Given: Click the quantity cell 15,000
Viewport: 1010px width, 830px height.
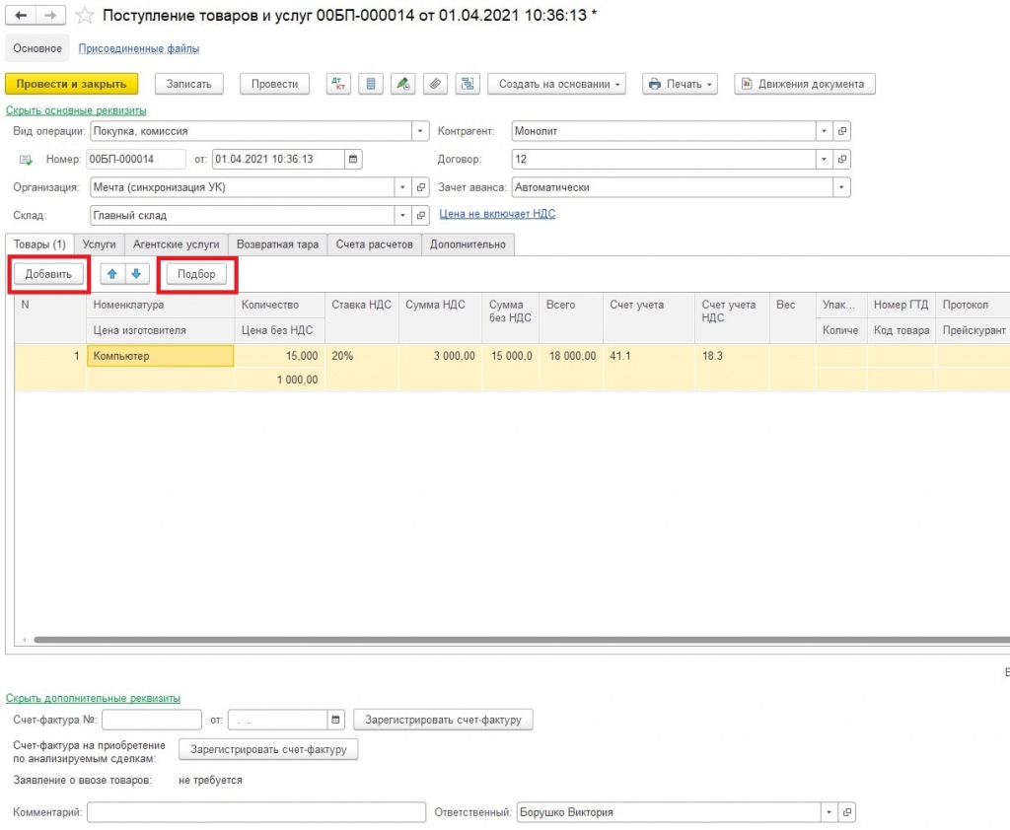Looking at the screenshot, I should coord(279,356).
